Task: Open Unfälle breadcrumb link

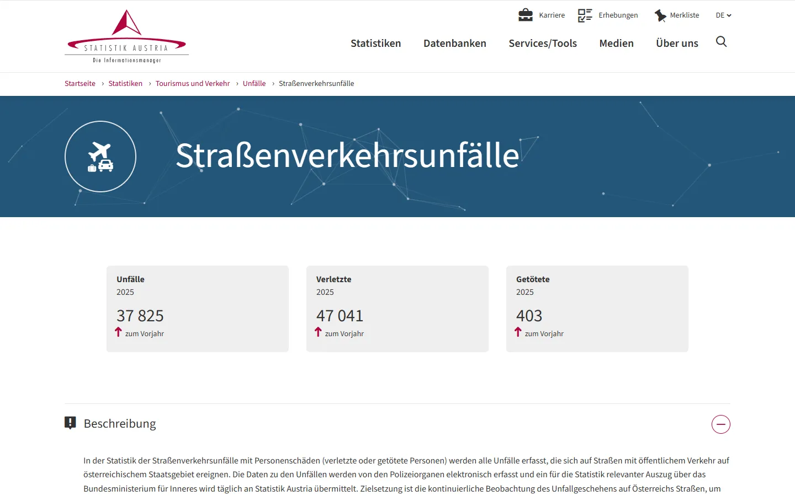Action: pyautogui.click(x=254, y=84)
